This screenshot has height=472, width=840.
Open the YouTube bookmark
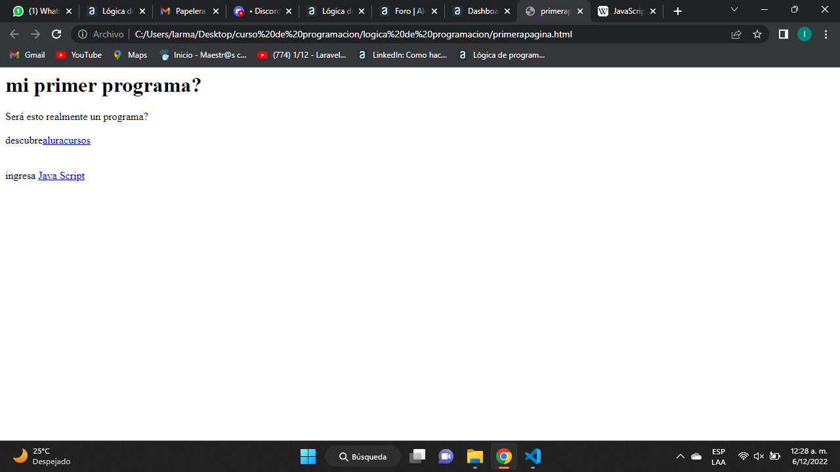[x=79, y=55]
